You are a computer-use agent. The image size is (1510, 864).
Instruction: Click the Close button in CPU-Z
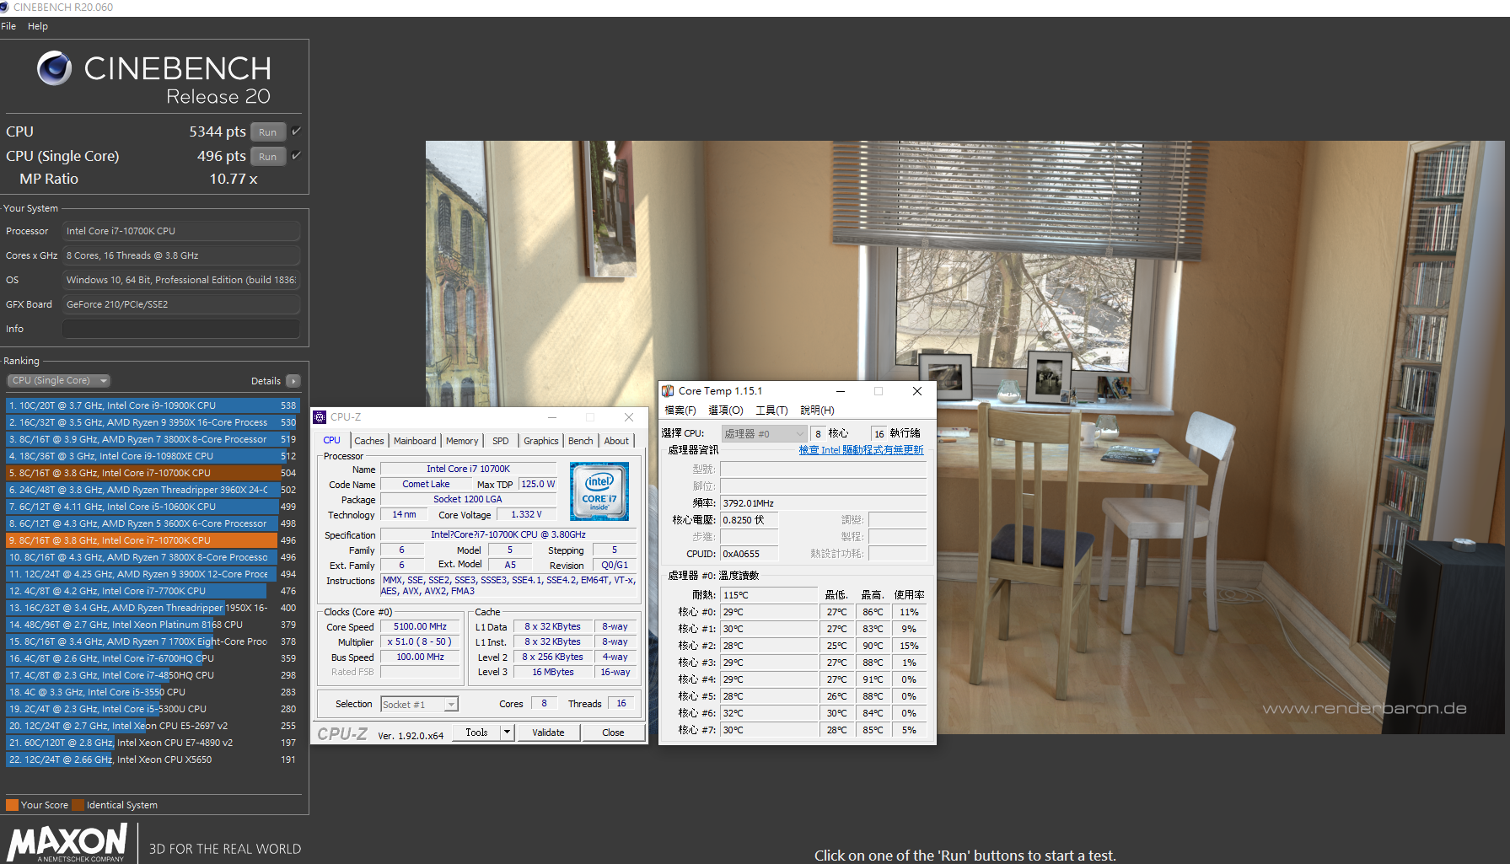coord(613,733)
